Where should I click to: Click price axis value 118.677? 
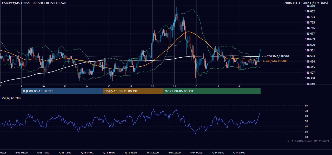(x=310, y=34)
